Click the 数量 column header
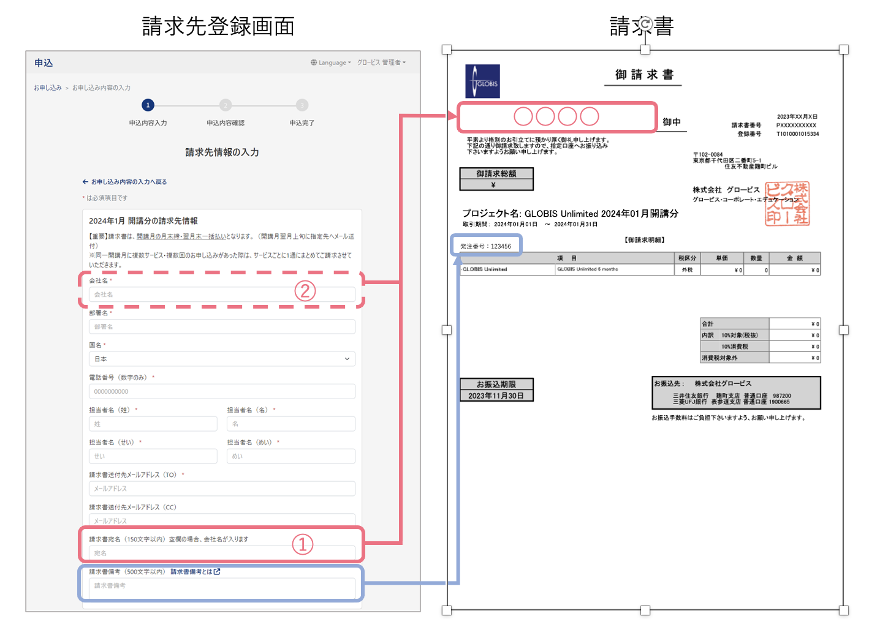Viewport: 869px width, 638px height. 756,258
